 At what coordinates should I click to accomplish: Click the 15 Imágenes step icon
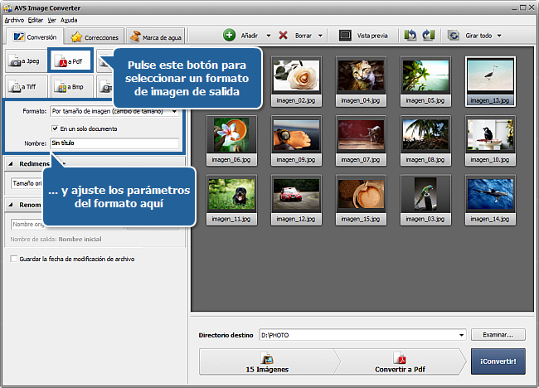pos(267,358)
